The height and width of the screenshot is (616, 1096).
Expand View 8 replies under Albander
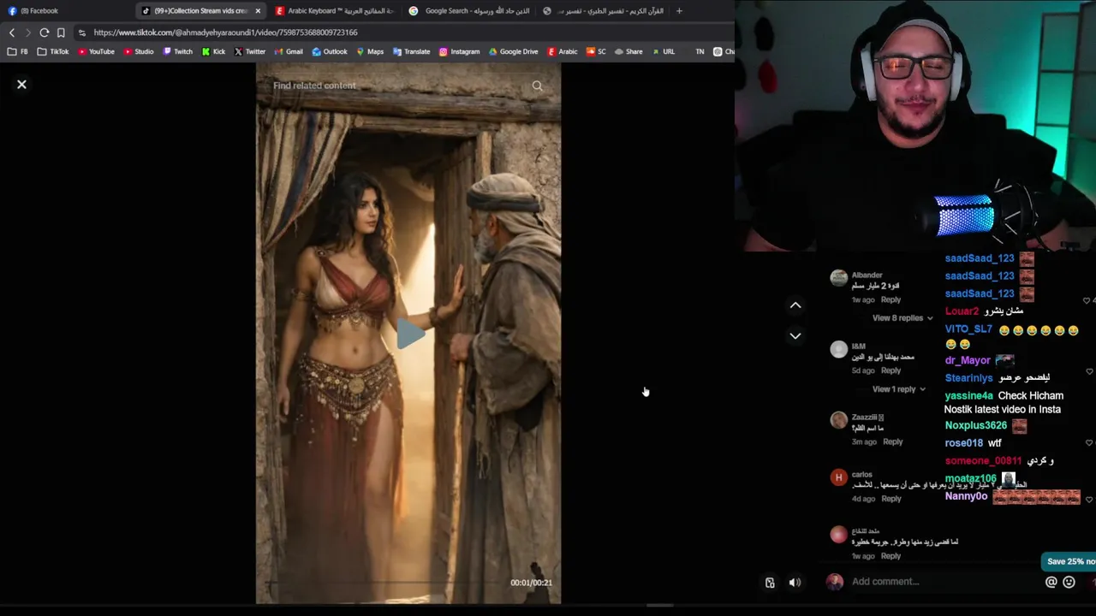click(x=902, y=318)
